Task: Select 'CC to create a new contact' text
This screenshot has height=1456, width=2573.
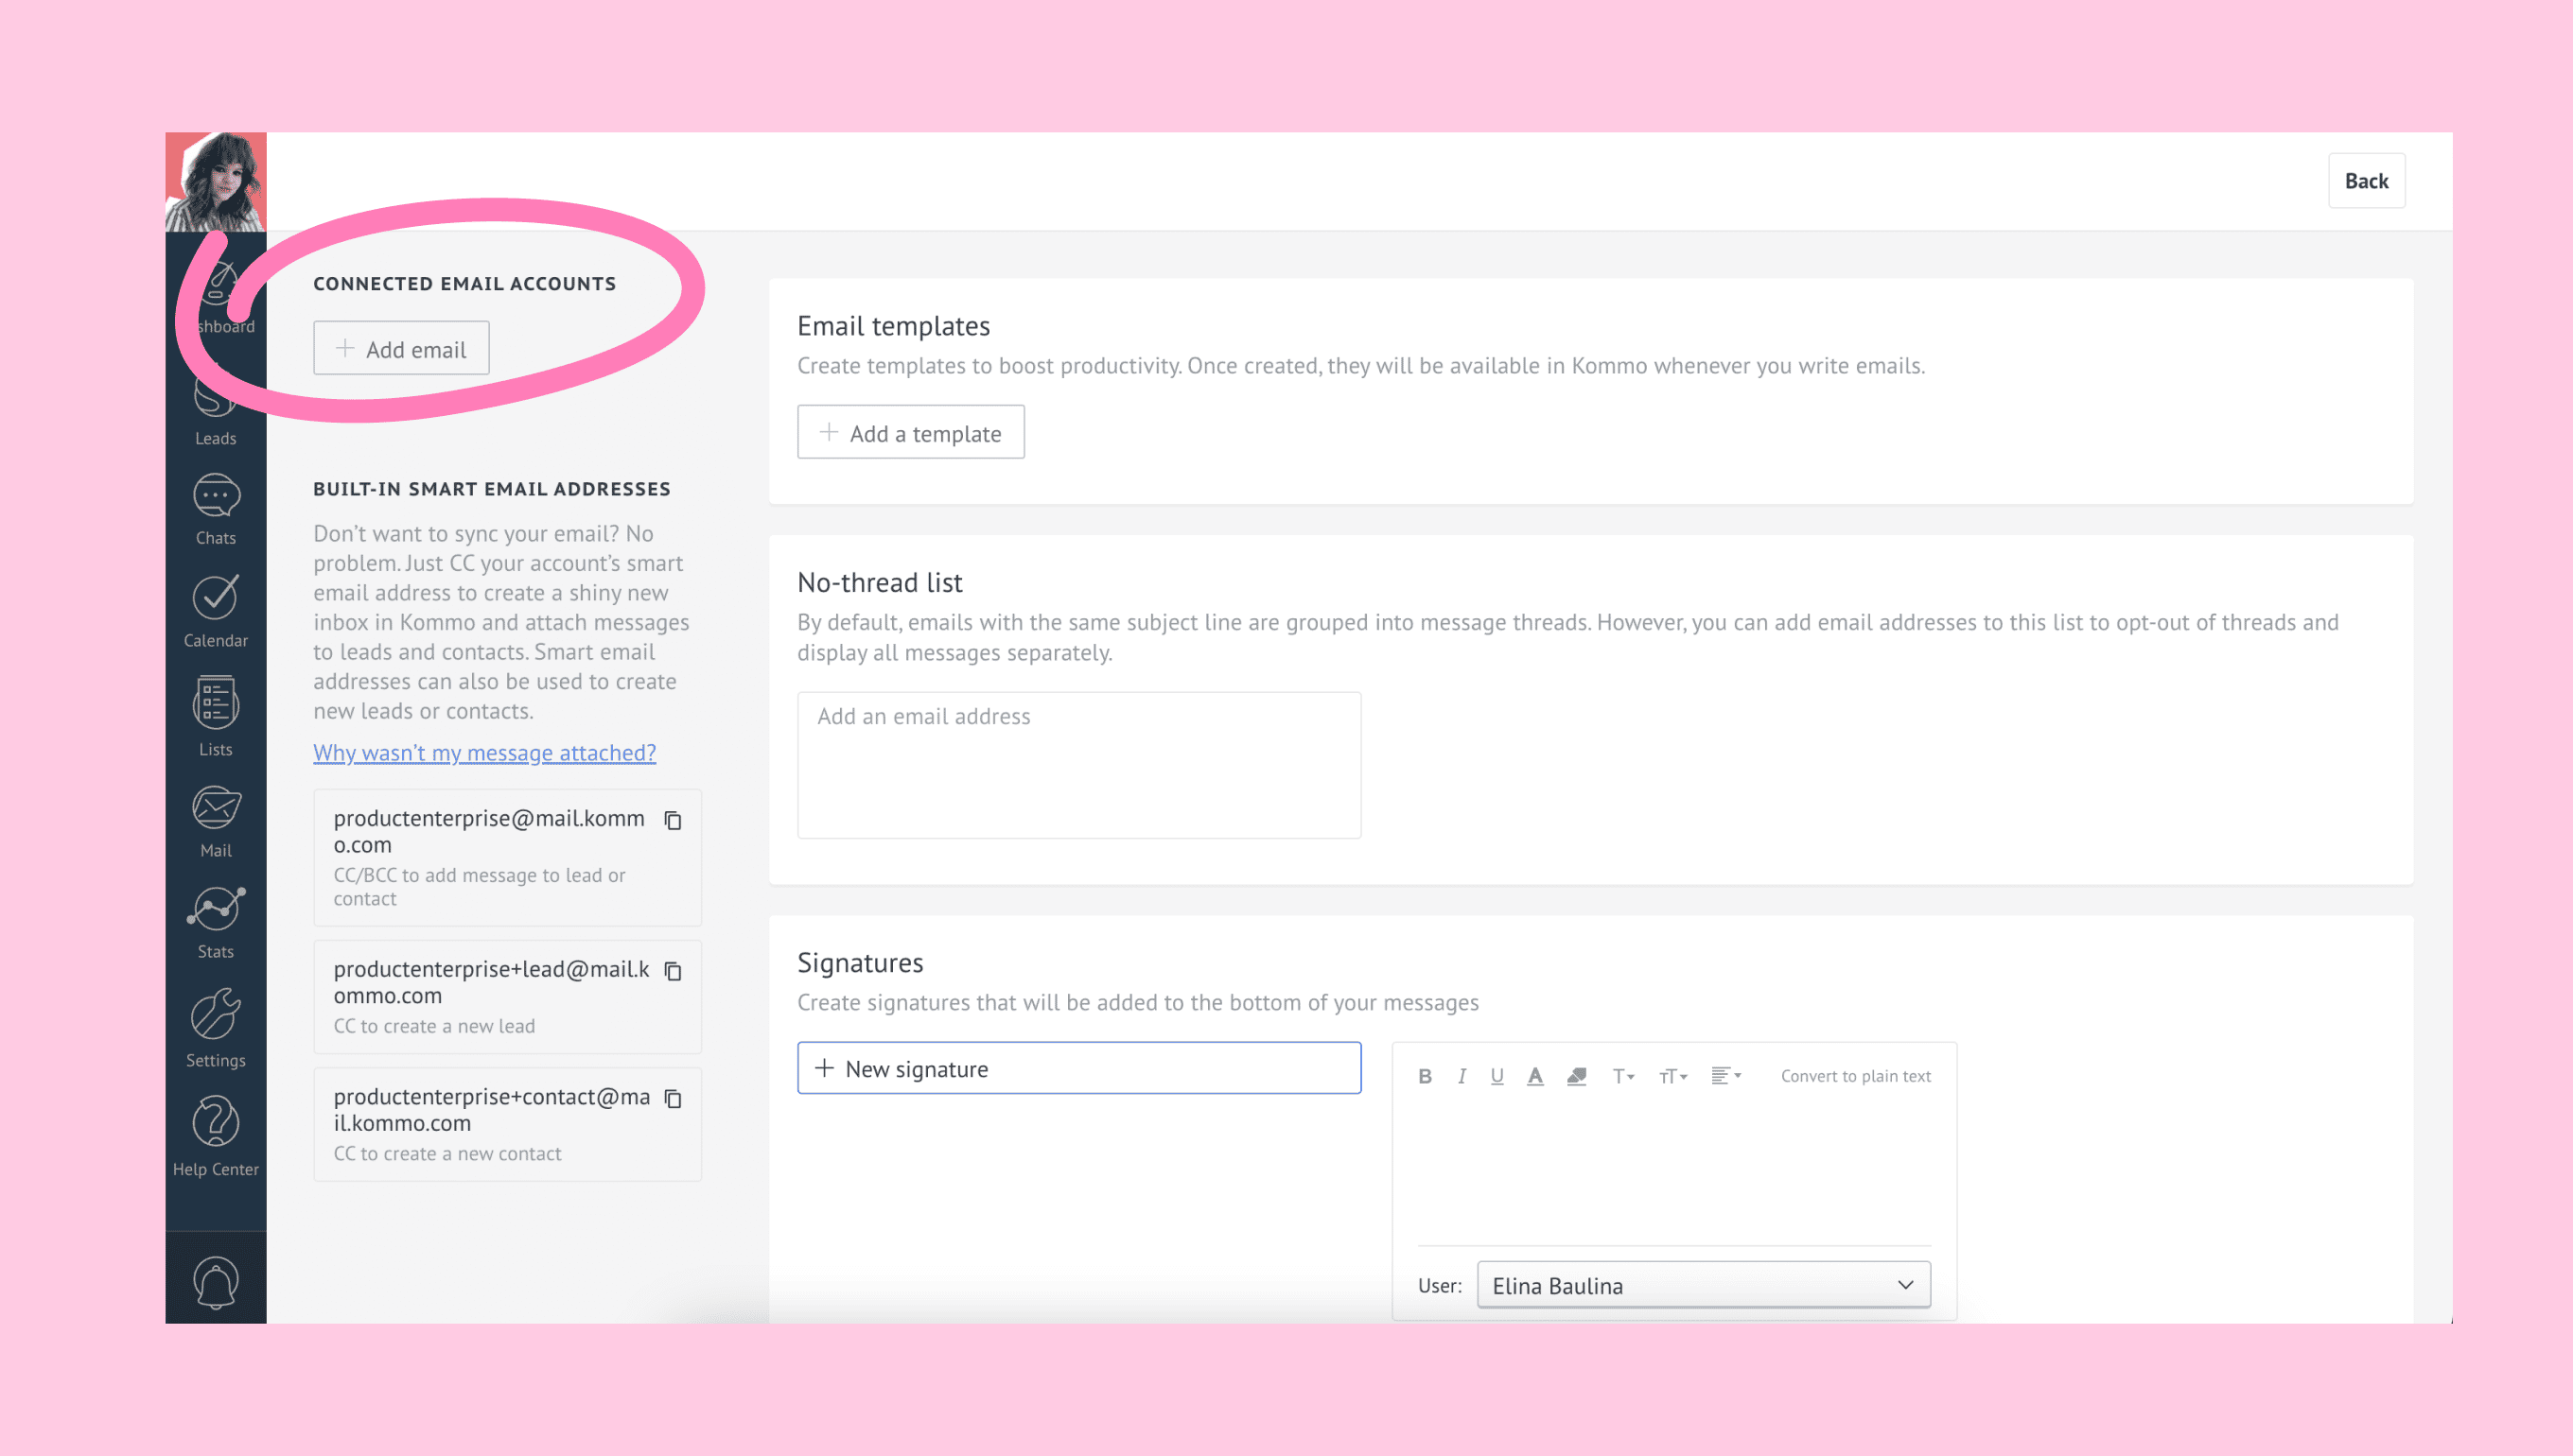Action: point(447,1153)
